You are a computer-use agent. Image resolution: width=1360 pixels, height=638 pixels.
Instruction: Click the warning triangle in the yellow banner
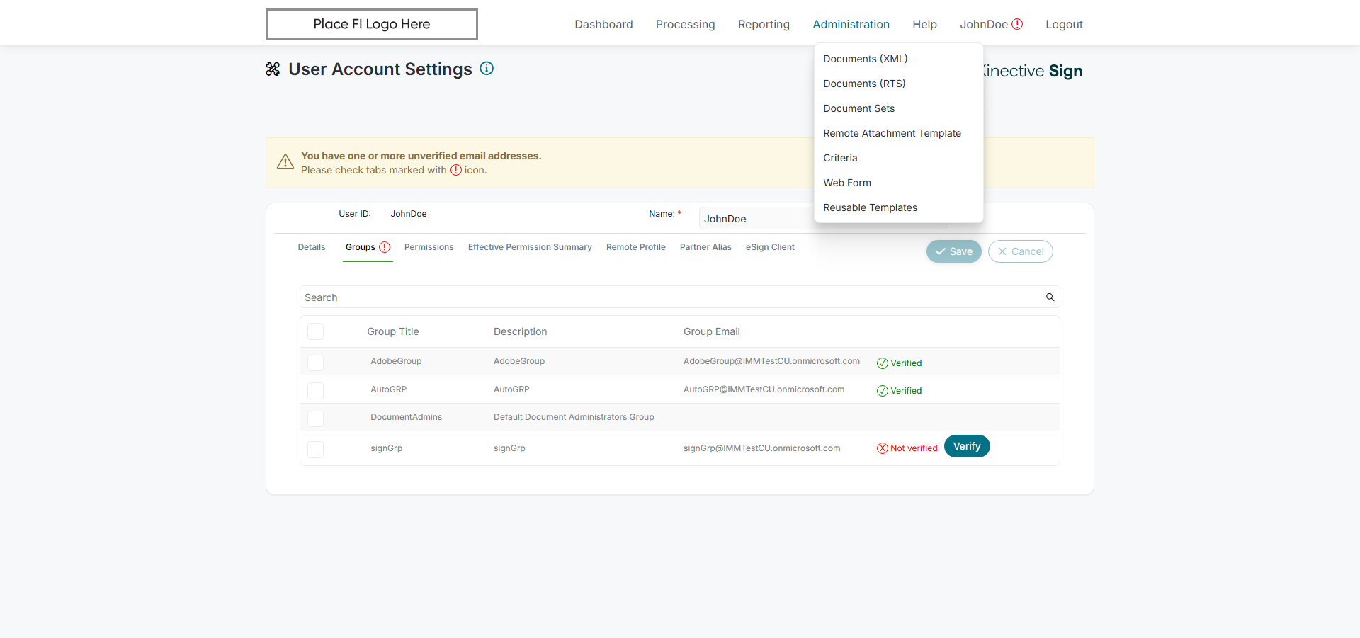point(285,162)
